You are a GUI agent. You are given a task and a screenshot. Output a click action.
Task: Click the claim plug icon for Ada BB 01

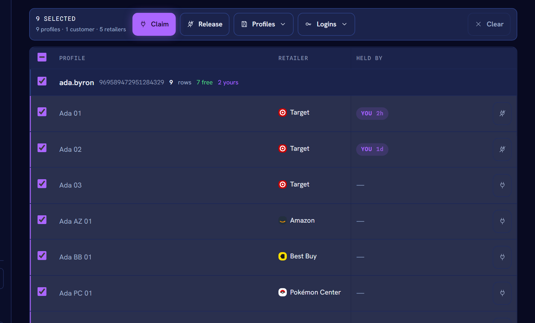(502, 257)
